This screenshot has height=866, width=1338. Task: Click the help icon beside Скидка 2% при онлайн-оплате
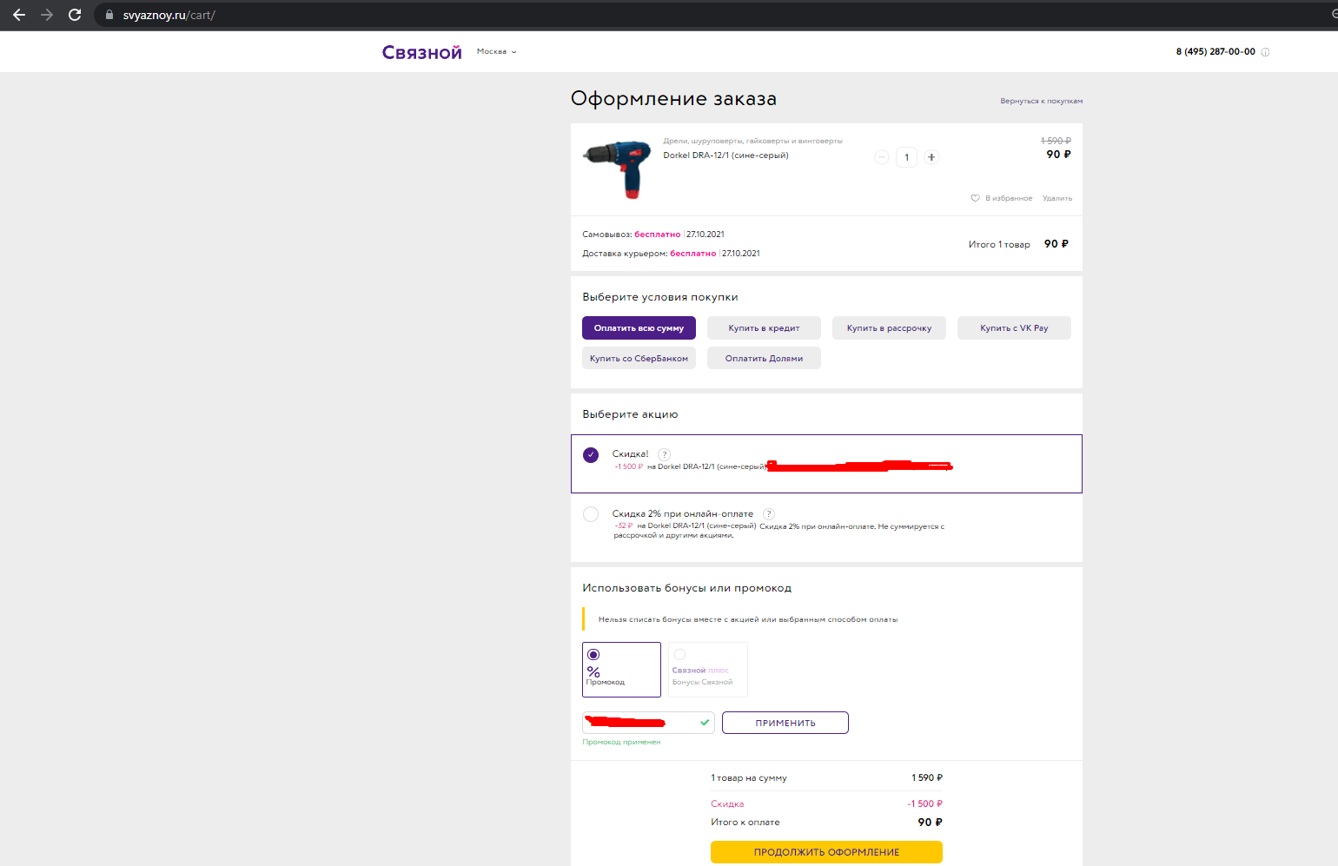(x=769, y=514)
